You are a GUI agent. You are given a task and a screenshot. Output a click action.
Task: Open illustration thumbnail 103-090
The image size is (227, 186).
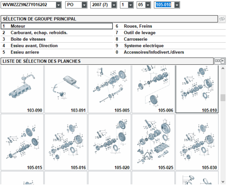tap(22, 89)
